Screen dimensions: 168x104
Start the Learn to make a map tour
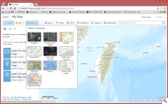pos(18,57)
